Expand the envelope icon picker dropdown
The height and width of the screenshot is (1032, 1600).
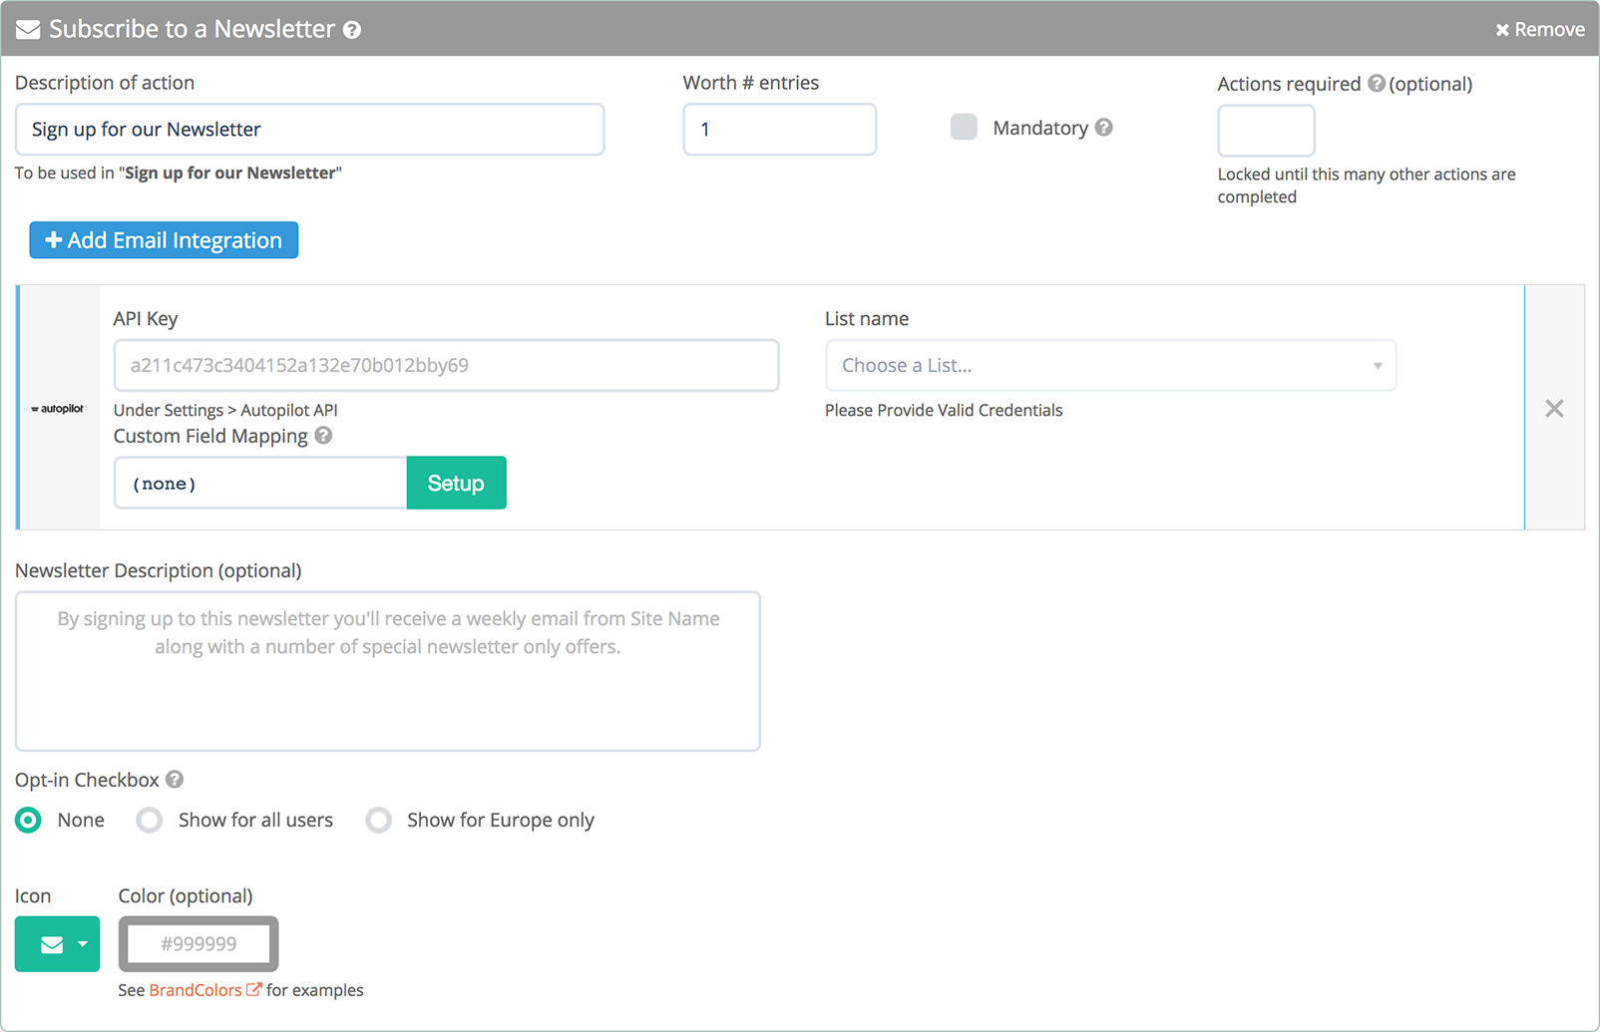[57, 944]
